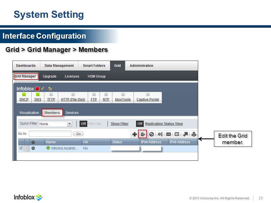Image resolution: width=271 pixels, height=203 pixels.
Task: Toggle the checkbox for infoblox.localdo row
Action: tap(21, 148)
